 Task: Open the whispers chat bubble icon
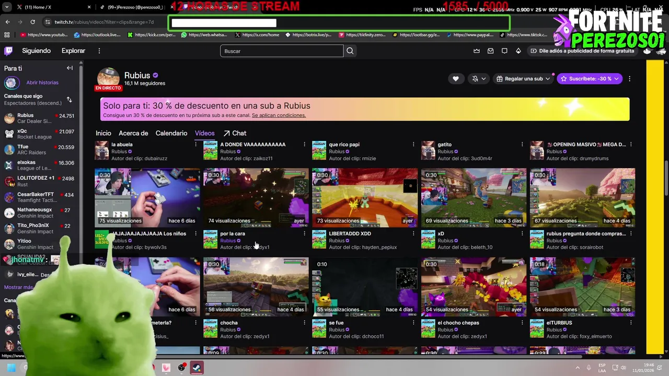504,51
